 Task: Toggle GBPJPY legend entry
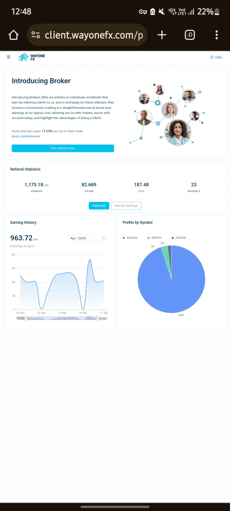pyautogui.click(x=154, y=238)
